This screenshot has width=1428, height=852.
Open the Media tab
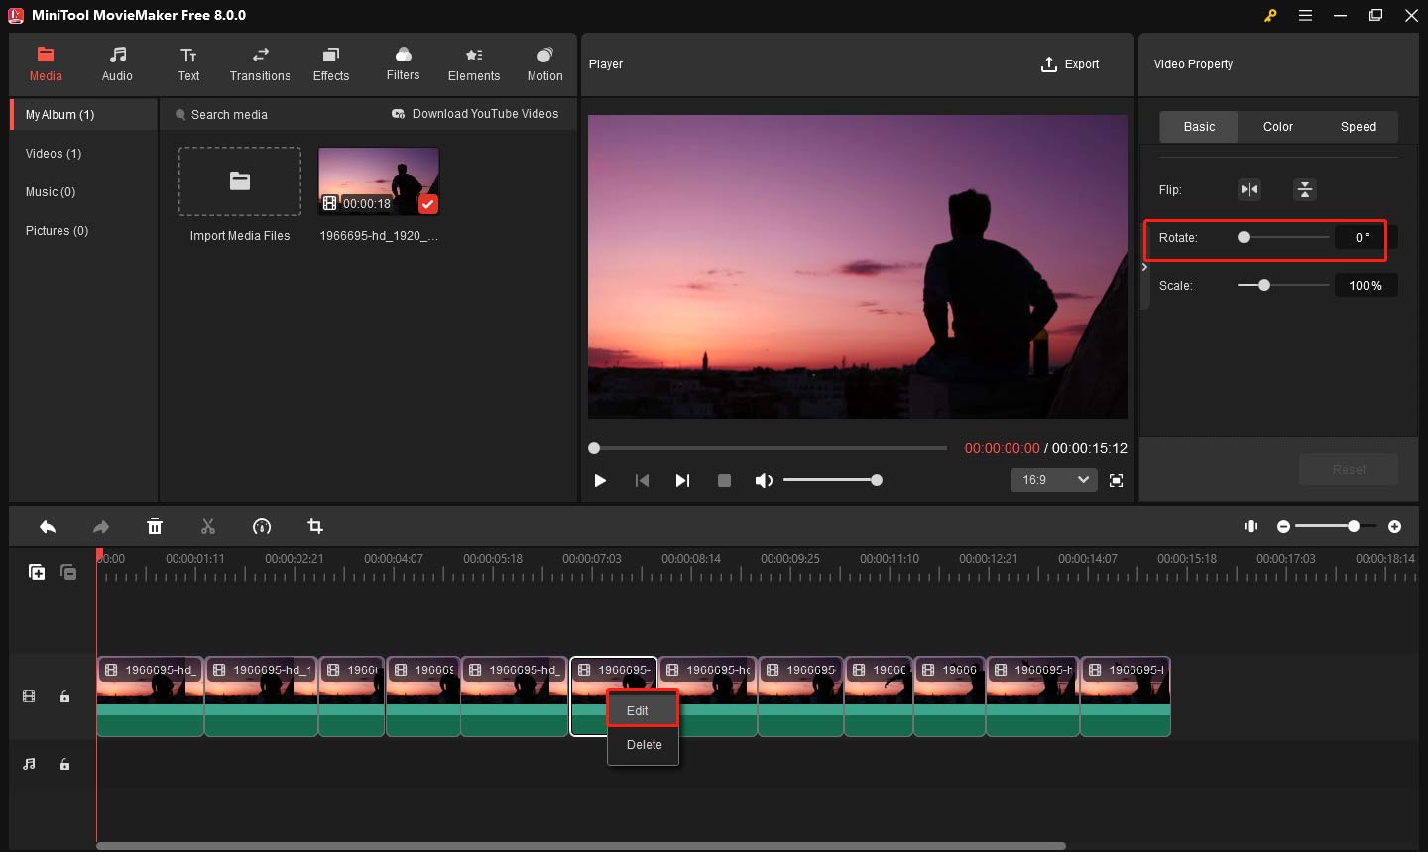pos(46,63)
